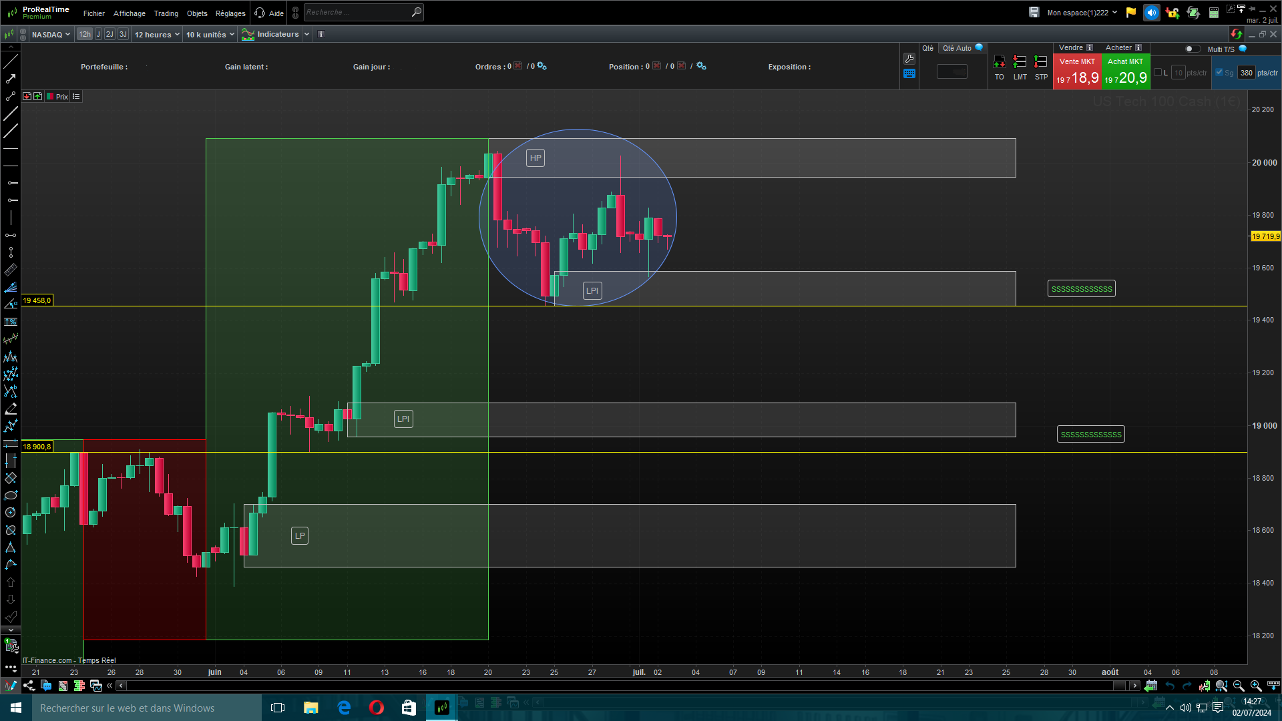This screenshot has width=1282, height=721.
Task: Select the ellipse drawing tool
Action: coord(11,495)
